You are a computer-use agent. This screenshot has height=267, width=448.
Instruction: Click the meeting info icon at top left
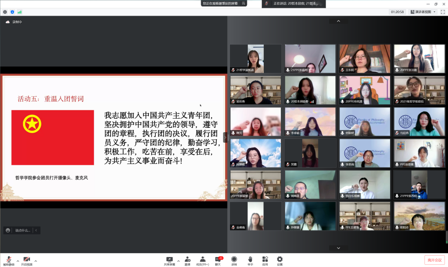point(5,12)
